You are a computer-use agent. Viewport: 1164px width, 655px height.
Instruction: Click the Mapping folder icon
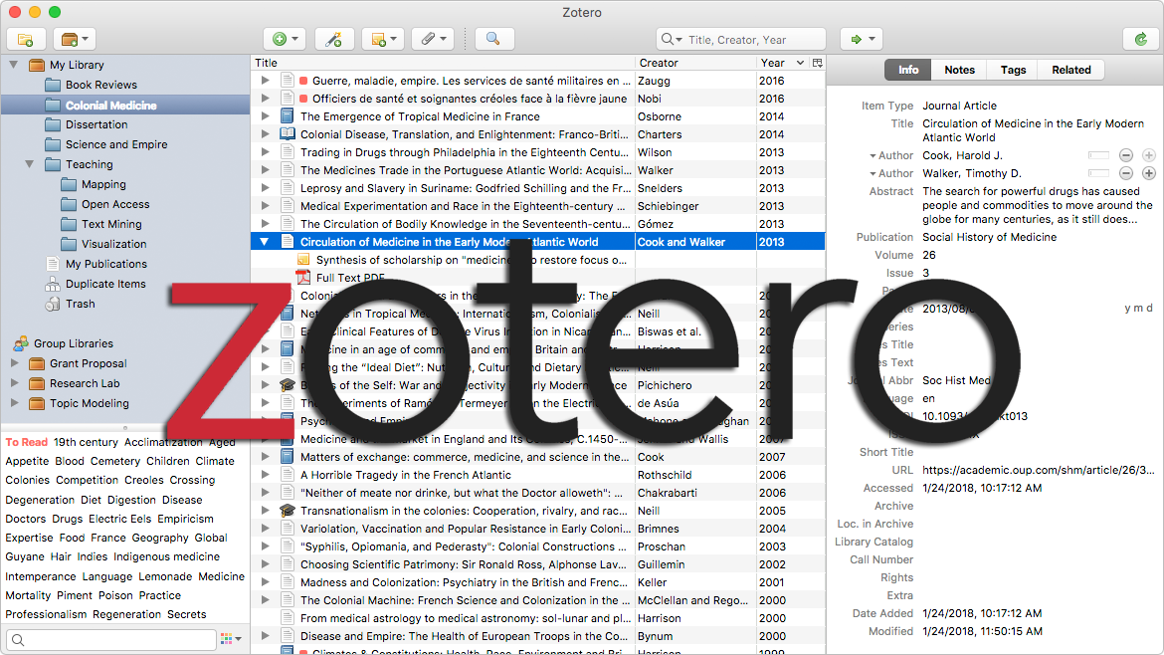click(x=69, y=184)
